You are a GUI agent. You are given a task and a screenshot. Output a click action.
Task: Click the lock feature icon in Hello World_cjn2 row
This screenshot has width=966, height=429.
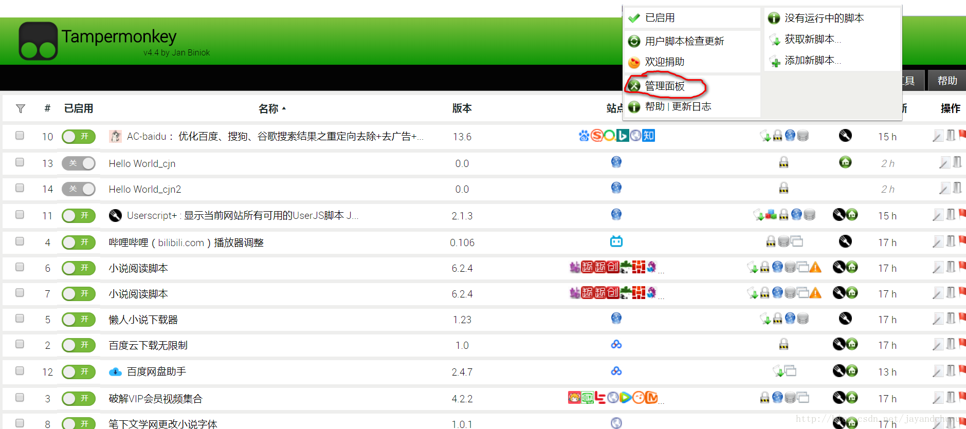783,188
